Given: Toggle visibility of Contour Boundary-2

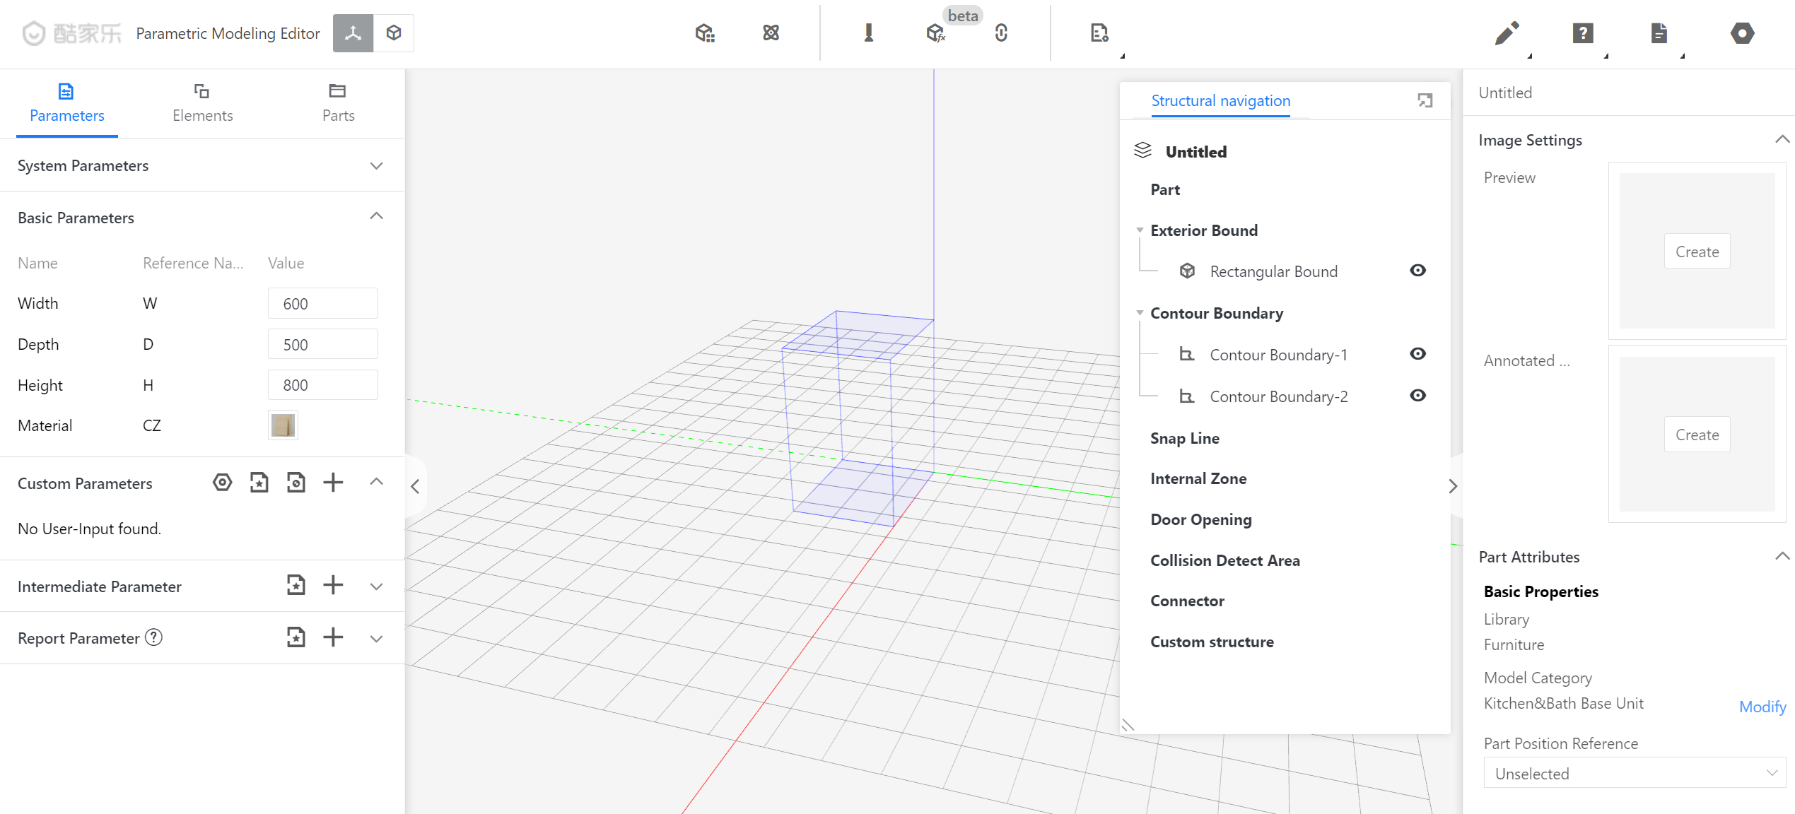Looking at the screenshot, I should pyautogui.click(x=1417, y=396).
